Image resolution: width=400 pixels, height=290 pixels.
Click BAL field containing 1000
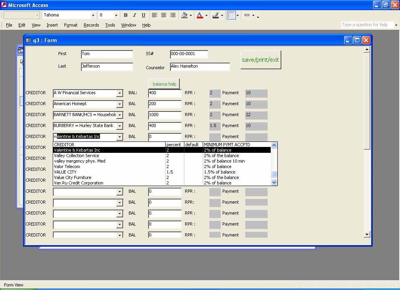(165, 115)
